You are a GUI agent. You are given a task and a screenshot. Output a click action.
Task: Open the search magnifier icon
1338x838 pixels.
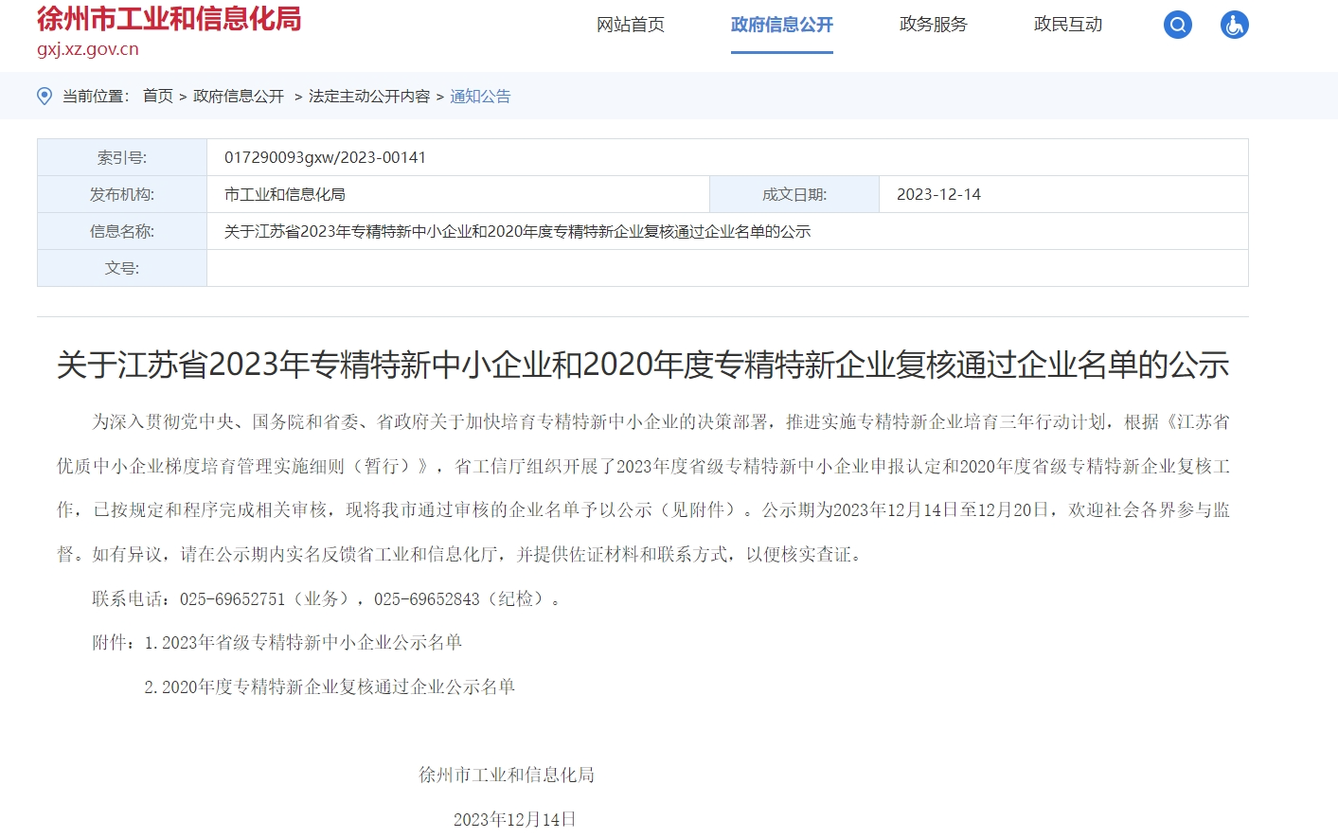tap(1177, 25)
